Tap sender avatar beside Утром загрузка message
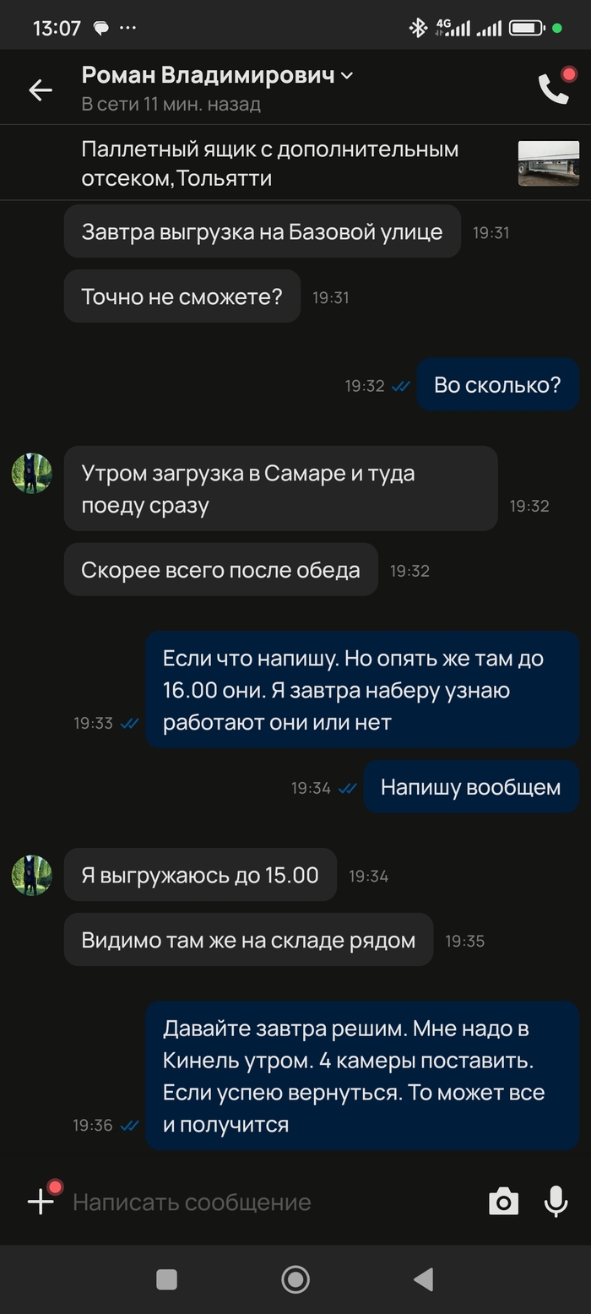The image size is (591, 1314). (32, 473)
